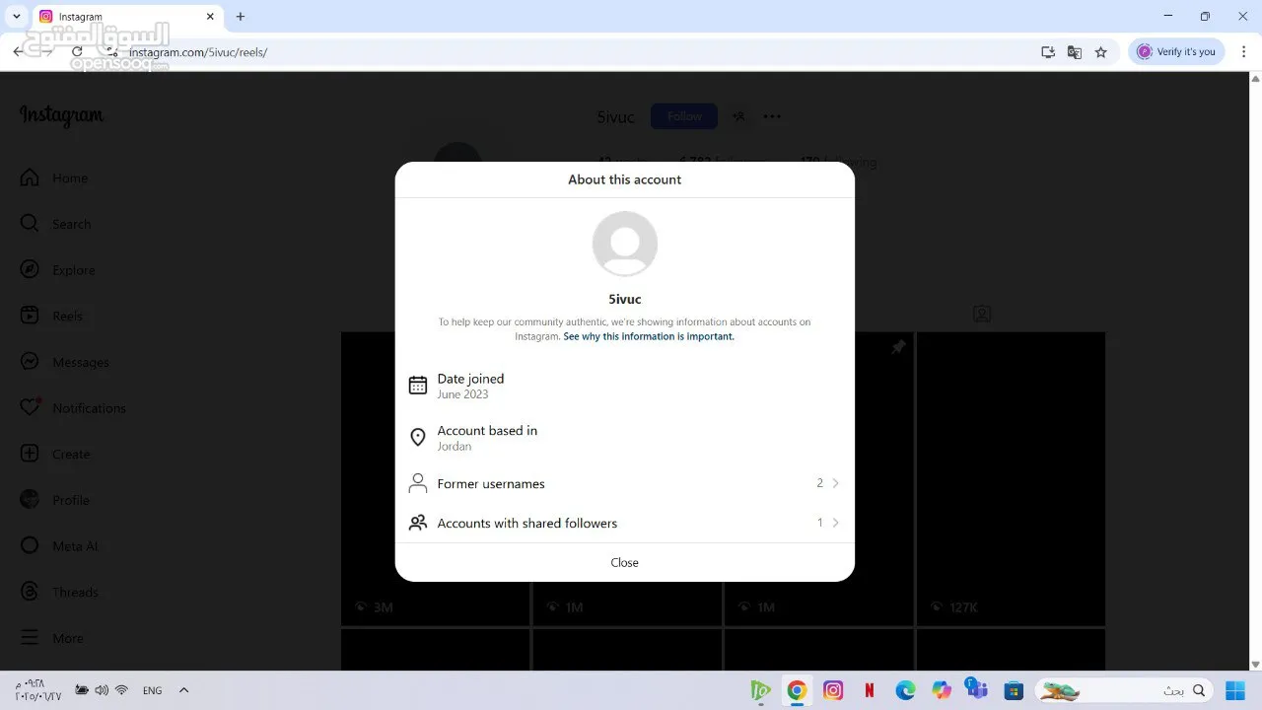Reload the page

pyautogui.click(x=77, y=52)
